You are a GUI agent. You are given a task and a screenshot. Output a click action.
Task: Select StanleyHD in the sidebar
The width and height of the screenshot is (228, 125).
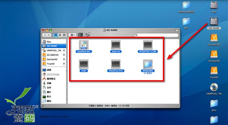[54, 59]
